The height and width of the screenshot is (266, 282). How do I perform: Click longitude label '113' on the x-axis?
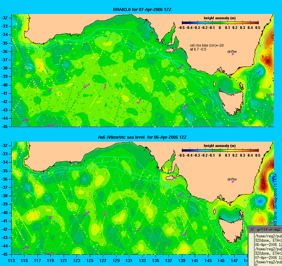point(11,260)
